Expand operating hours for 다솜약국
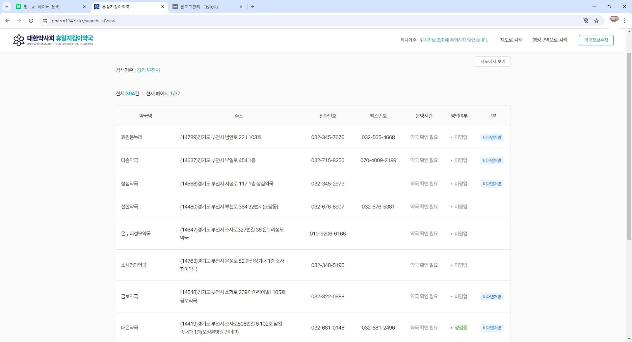The image size is (632, 342). pyautogui.click(x=424, y=160)
